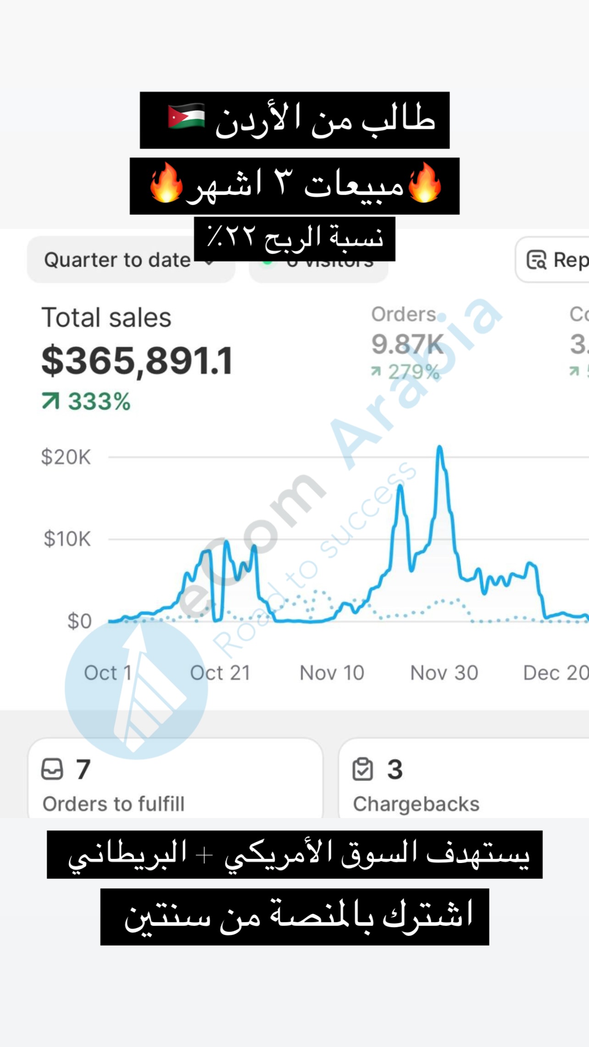The height and width of the screenshot is (1047, 589).
Task: Click the Orders to fulfill inbox icon
Action: (x=52, y=769)
